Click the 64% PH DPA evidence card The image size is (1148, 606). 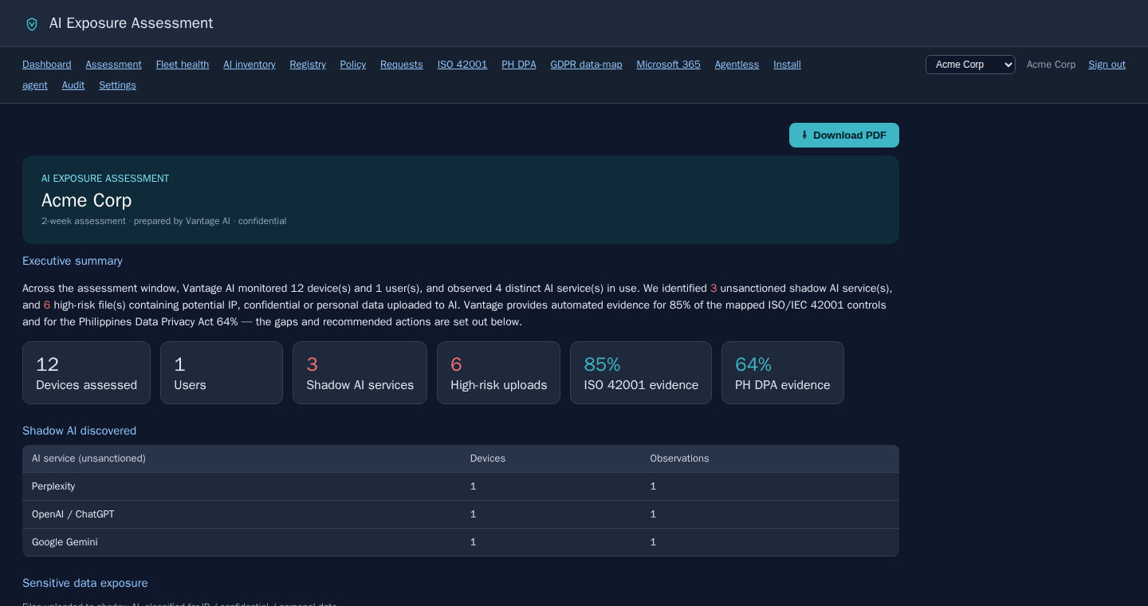pos(783,373)
